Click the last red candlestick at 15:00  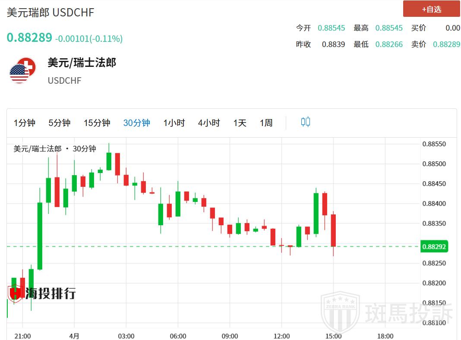[333, 230]
